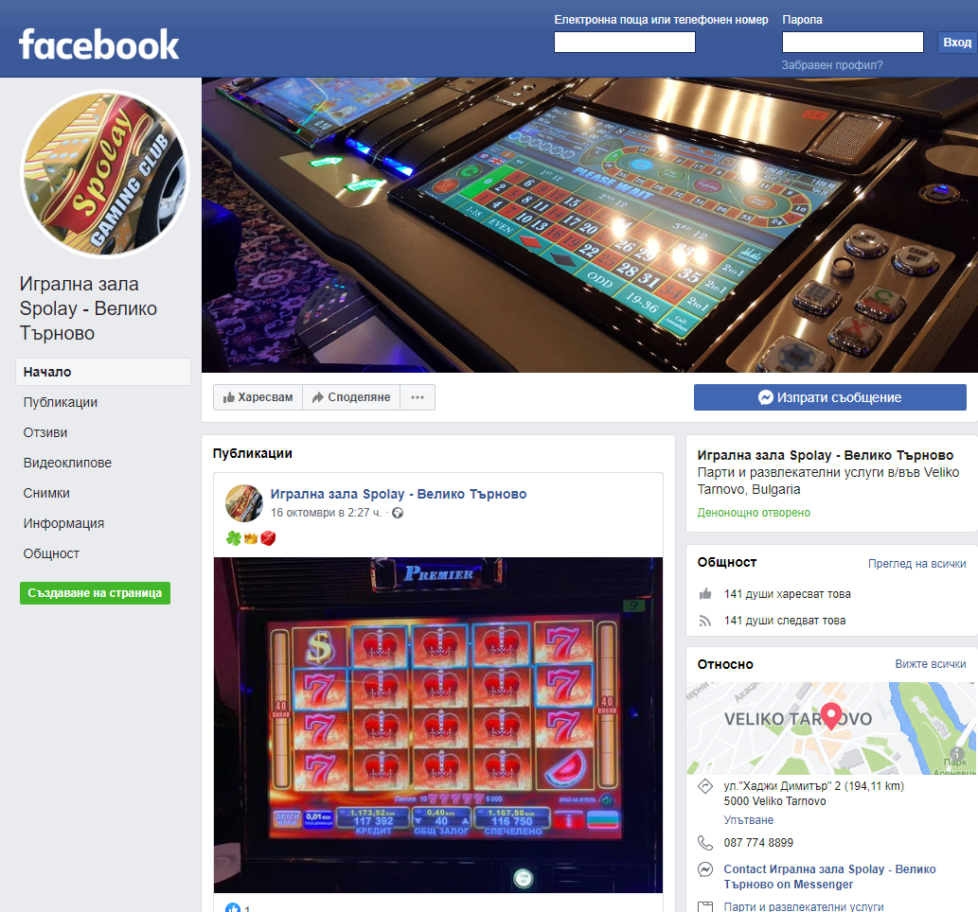Click the Messenger icon in the Относно section
The height and width of the screenshot is (912, 978).
704,869
